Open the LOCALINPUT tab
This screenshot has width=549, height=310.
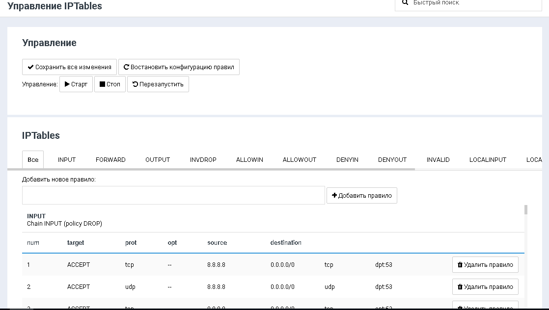pos(488,160)
